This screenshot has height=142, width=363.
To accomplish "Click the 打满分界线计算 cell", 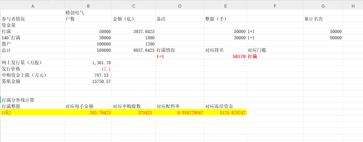I will pos(33,100).
